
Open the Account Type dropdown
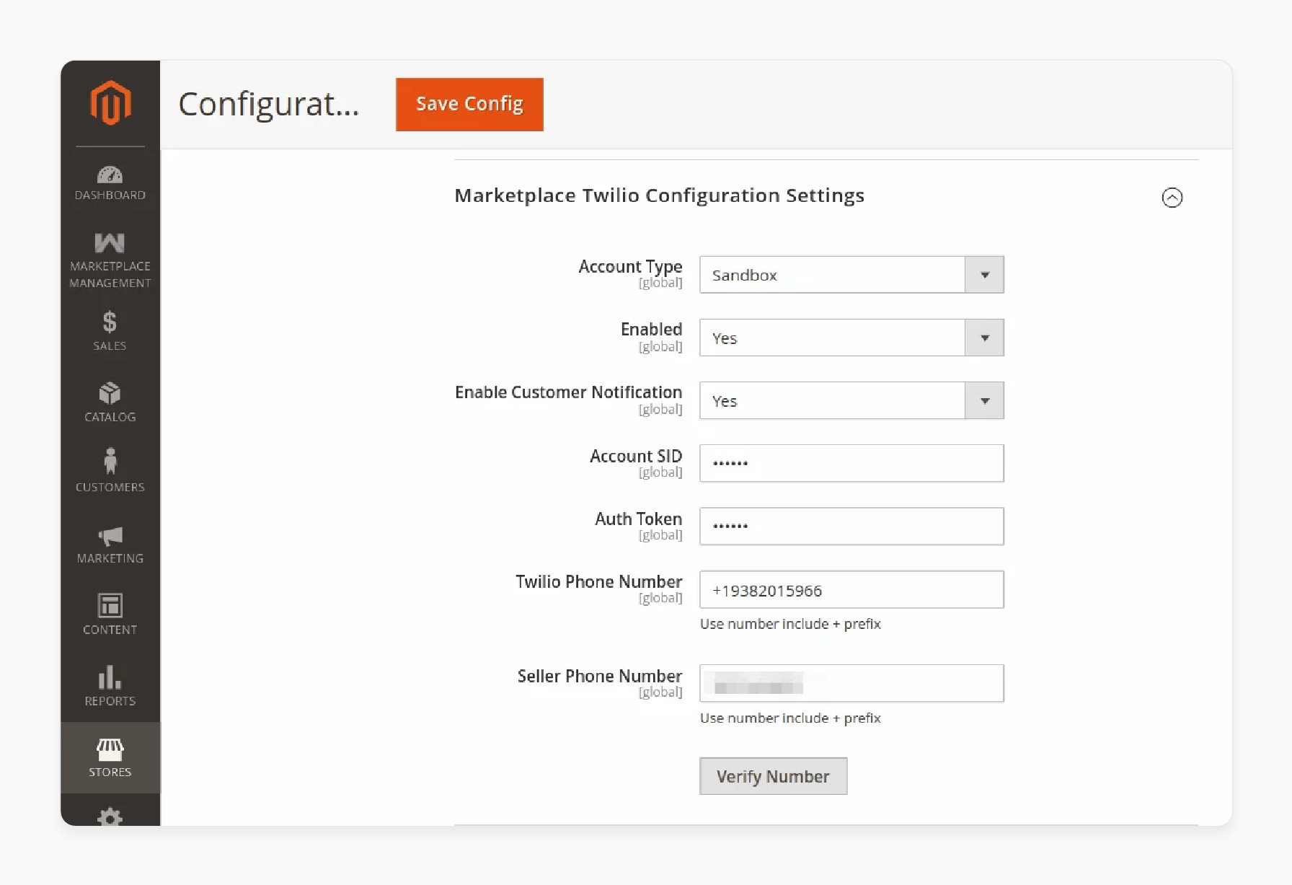851,275
